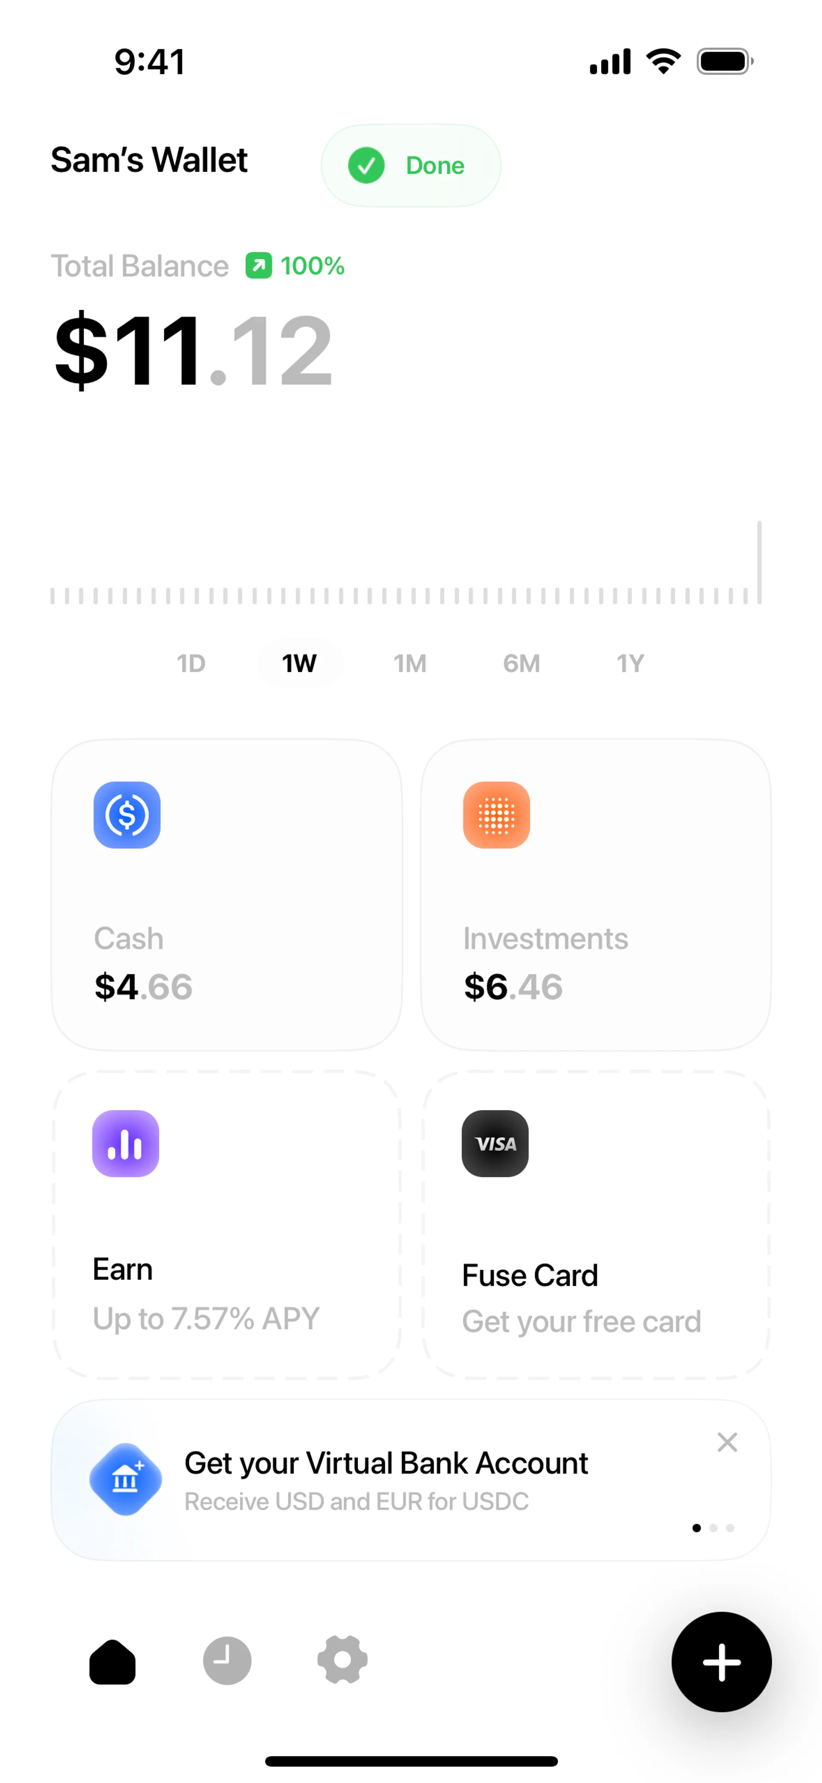Go to the Home tab icon
The width and height of the screenshot is (822, 1783).
click(113, 1661)
